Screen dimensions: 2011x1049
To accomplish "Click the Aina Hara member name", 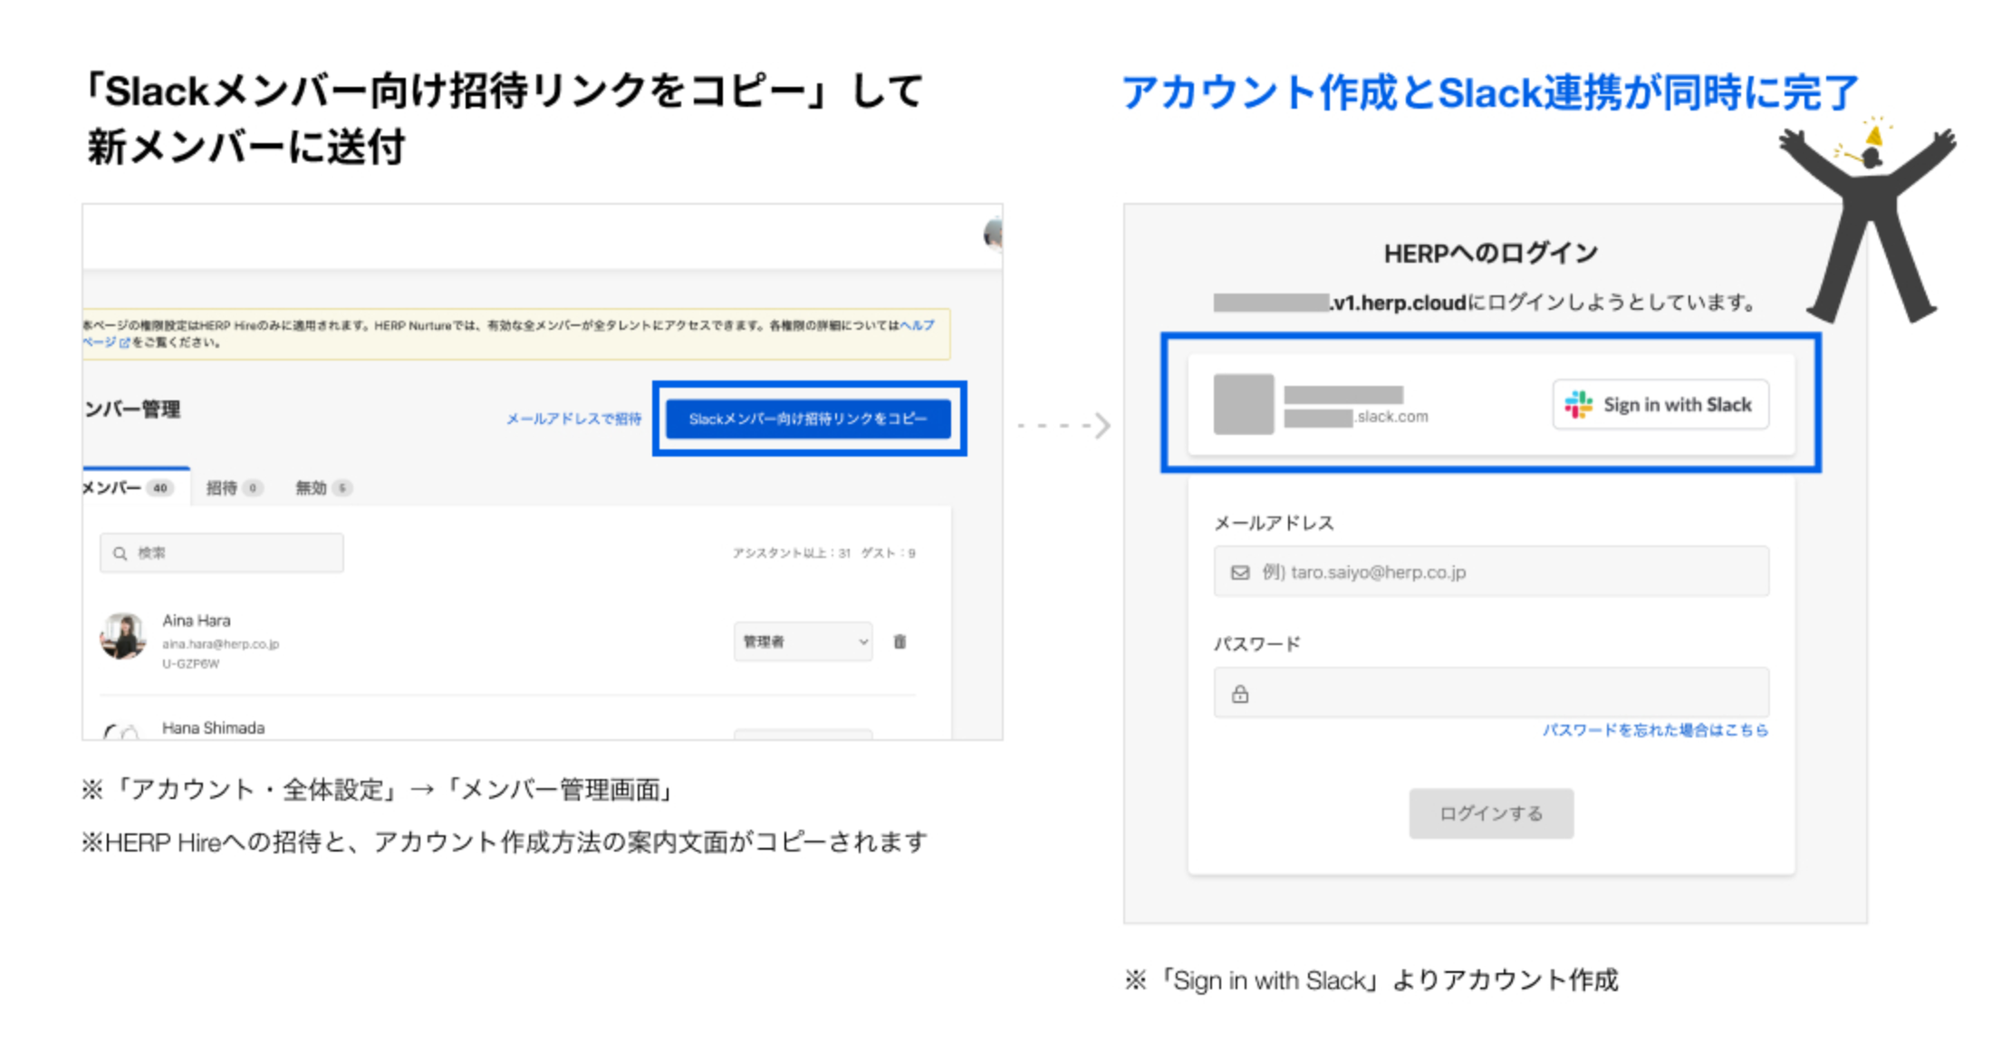I will coord(197,621).
